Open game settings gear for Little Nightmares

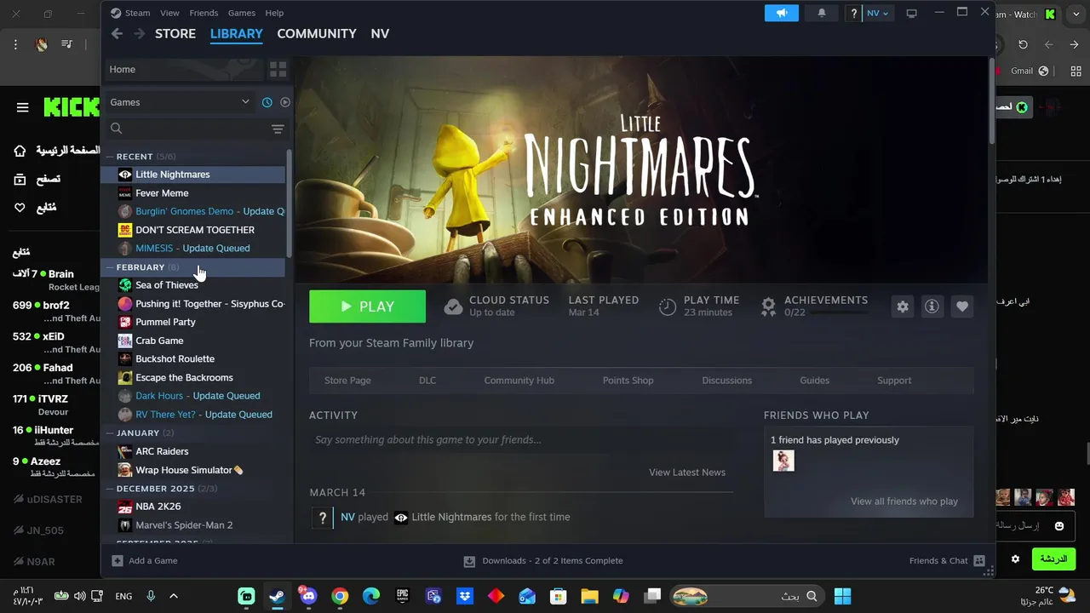click(x=903, y=306)
